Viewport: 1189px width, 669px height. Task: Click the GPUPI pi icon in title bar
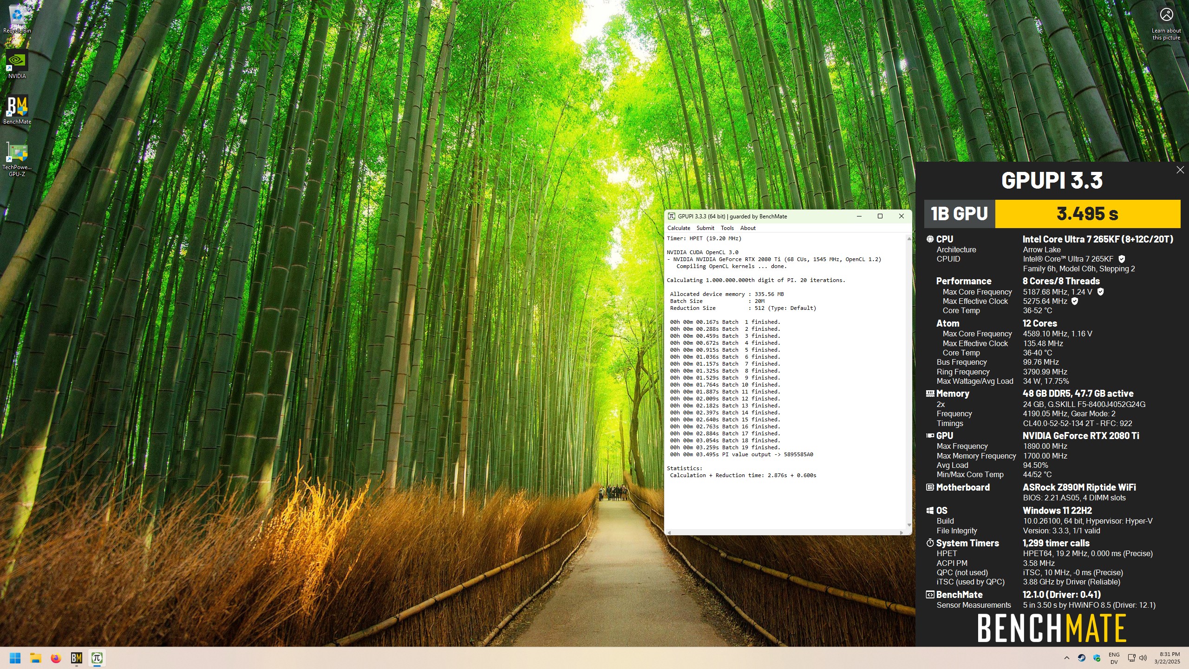[672, 216]
